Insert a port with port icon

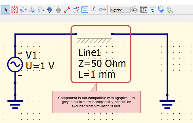click(x=102, y=10)
